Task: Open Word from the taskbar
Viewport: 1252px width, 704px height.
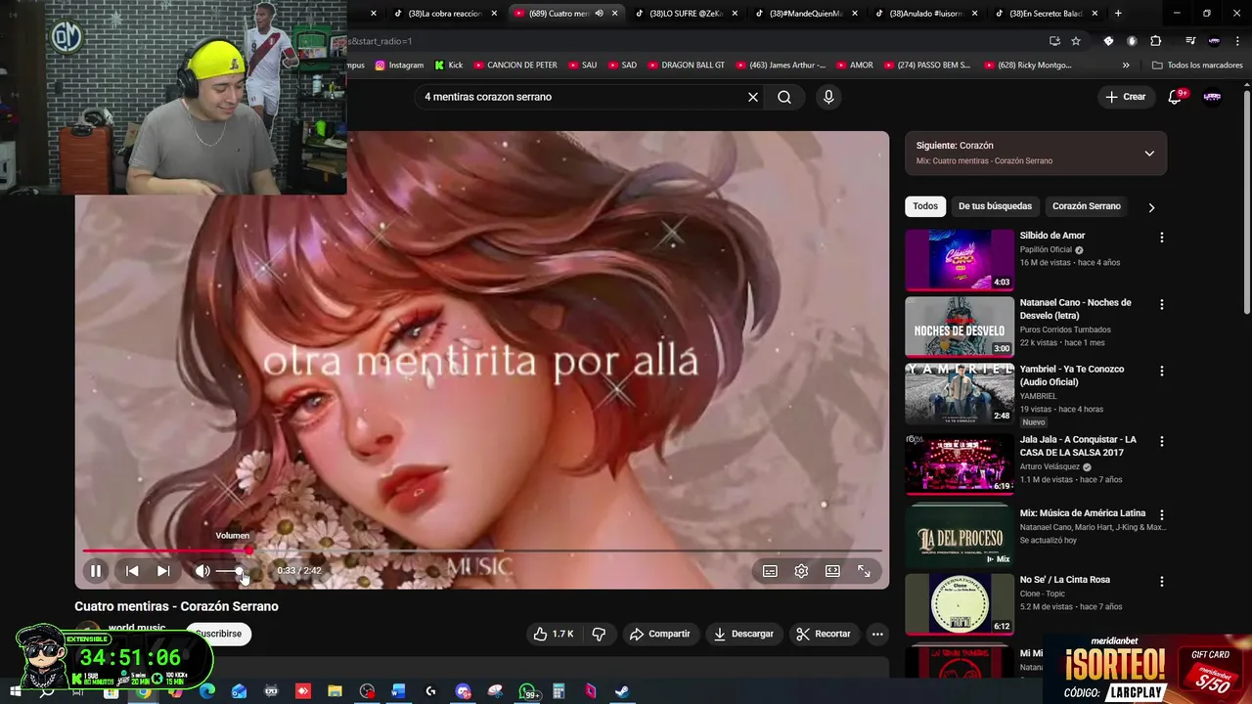Action: 398,691
